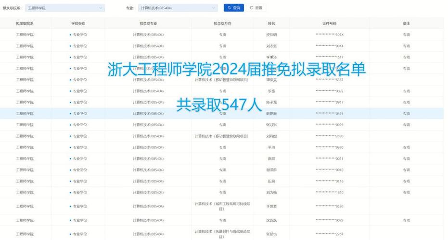Open the 拟录取院系 dropdown showing 工程师学院
This screenshot has width=448, height=240.
coord(65,8)
